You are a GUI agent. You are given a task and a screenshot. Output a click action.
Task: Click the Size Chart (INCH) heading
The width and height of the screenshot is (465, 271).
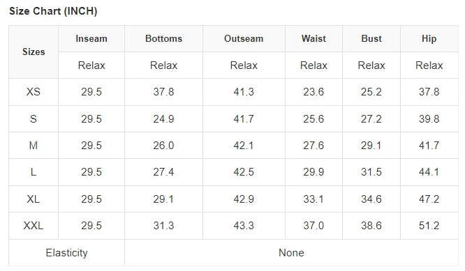point(53,11)
